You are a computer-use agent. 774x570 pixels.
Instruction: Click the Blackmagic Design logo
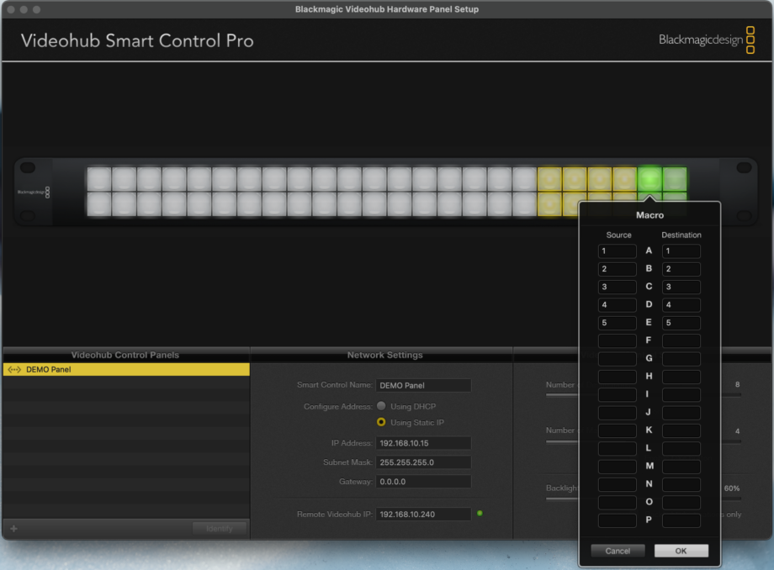(703, 40)
